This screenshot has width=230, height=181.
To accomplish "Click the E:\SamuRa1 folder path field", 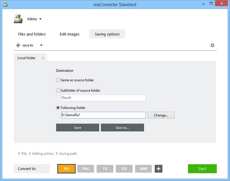I will point(103,115).
